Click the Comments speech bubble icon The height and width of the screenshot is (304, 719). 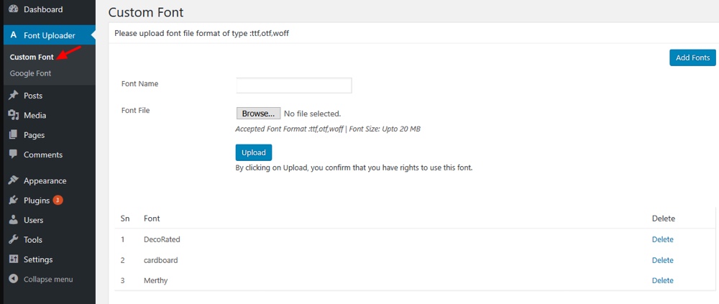(13, 155)
